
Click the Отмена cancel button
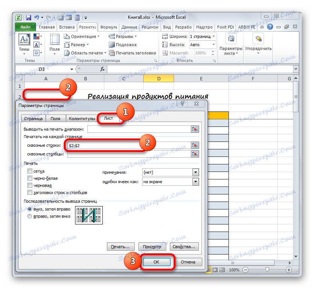point(188,262)
